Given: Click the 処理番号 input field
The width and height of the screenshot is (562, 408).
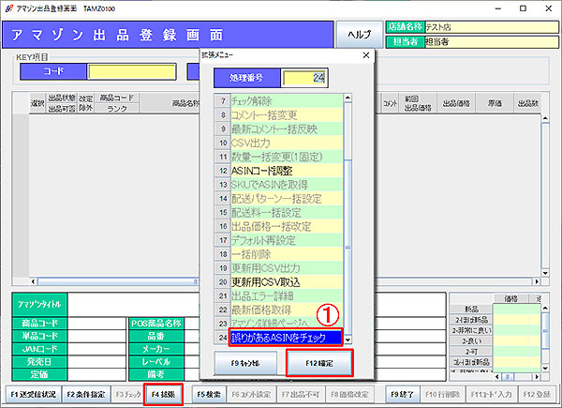Looking at the screenshot, I should click(304, 79).
